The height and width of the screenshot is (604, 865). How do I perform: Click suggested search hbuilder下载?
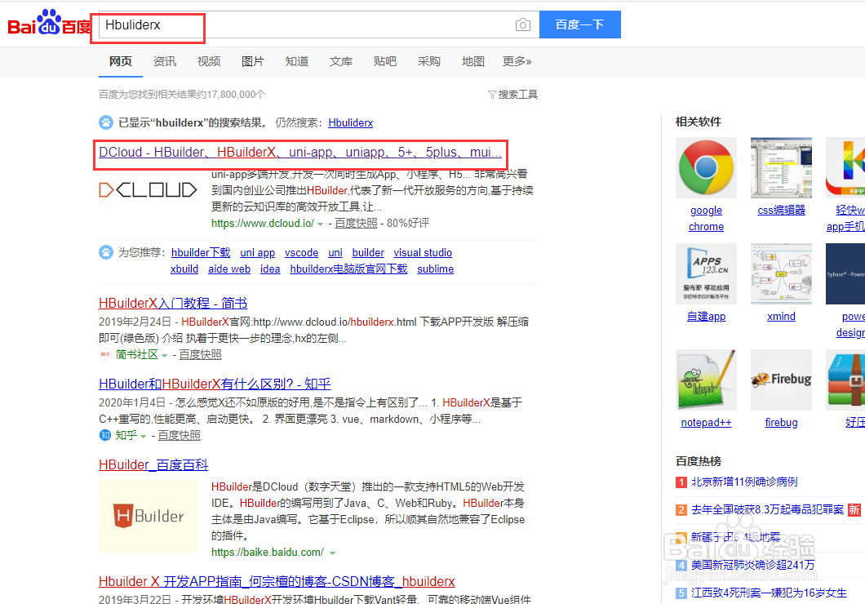[201, 253]
